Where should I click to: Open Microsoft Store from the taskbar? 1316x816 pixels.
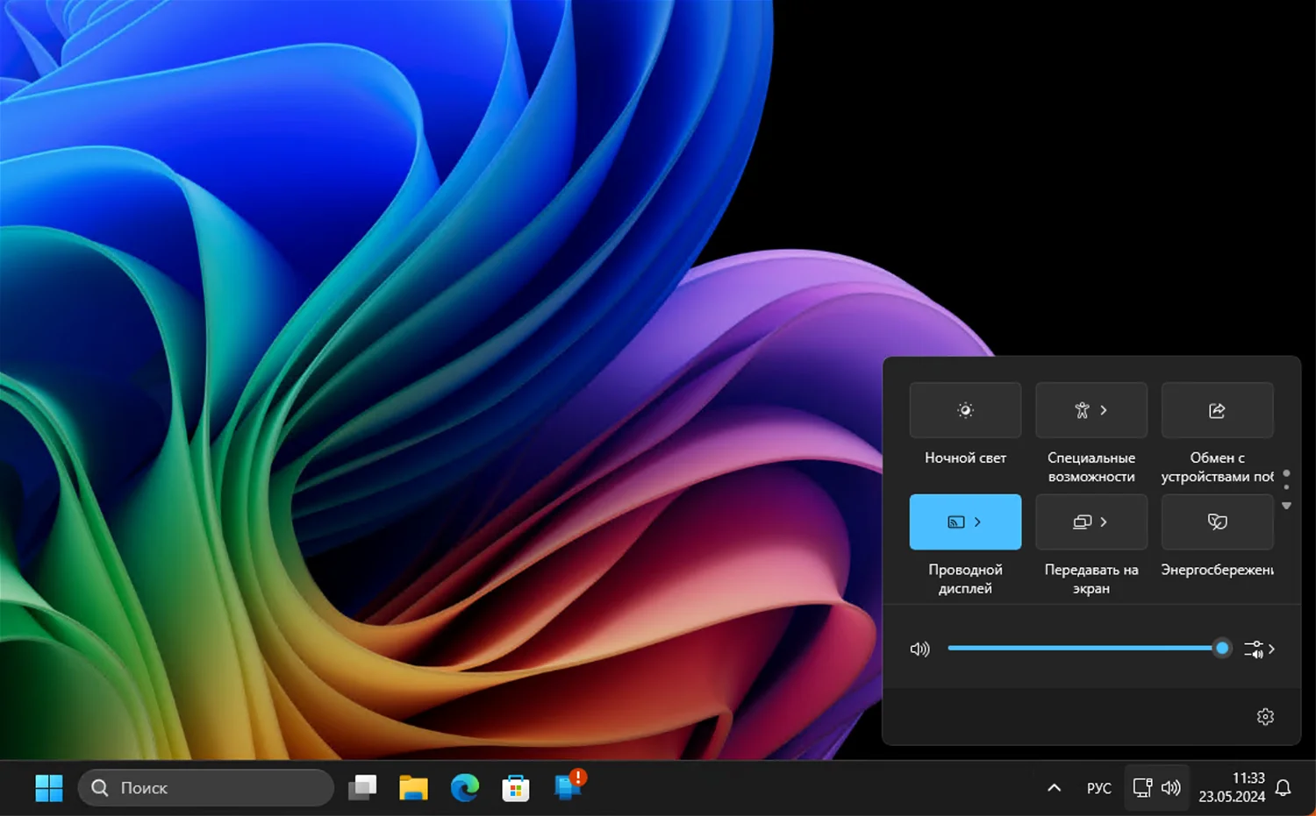[x=515, y=788]
